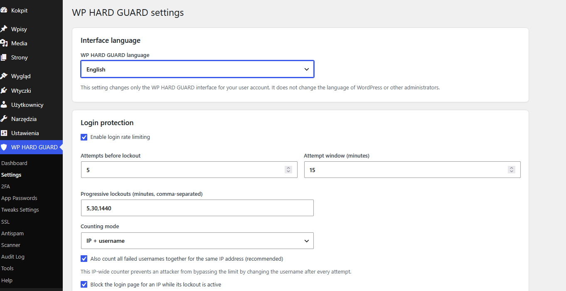The height and width of the screenshot is (291, 566).
Task: Click the Attempts before lockout number field
Action: (x=189, y=170)
